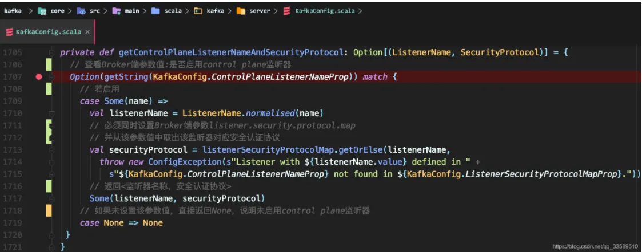This screenshot has height=252, width=642.
Task: Click the Scala file icon beside KafkaConfig.scala breadcrumb
Action: (x=287, y=11)
